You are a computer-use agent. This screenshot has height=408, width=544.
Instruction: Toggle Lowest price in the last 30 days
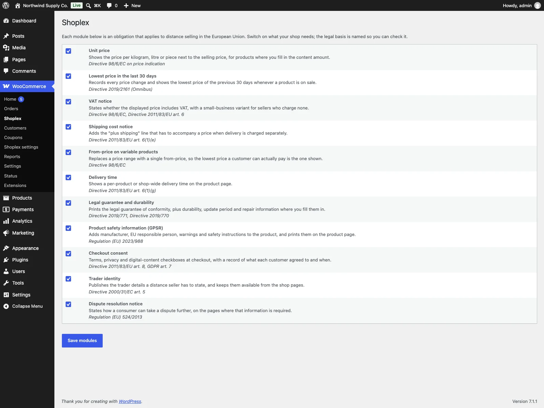68,76
